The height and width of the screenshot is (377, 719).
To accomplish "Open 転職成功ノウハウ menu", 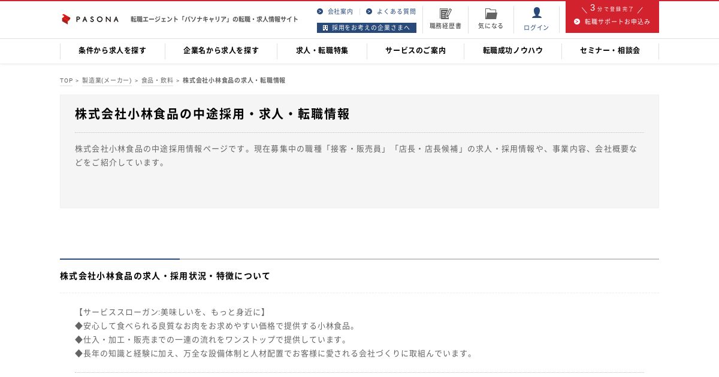I will coord(513,51).
